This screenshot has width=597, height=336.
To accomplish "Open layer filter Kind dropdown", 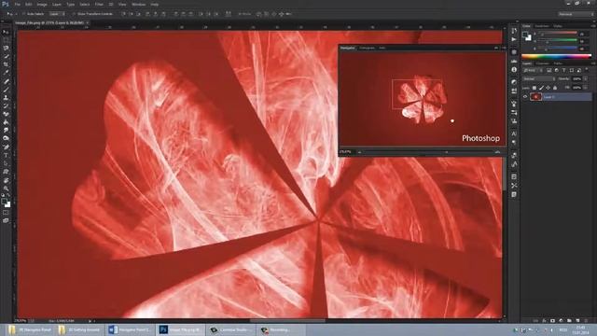I will pos(533,70).
